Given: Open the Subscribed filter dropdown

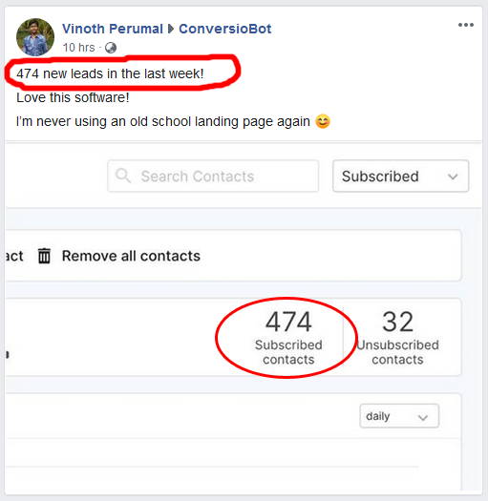Looking at the screenshot, I should [x=401, y=176].
